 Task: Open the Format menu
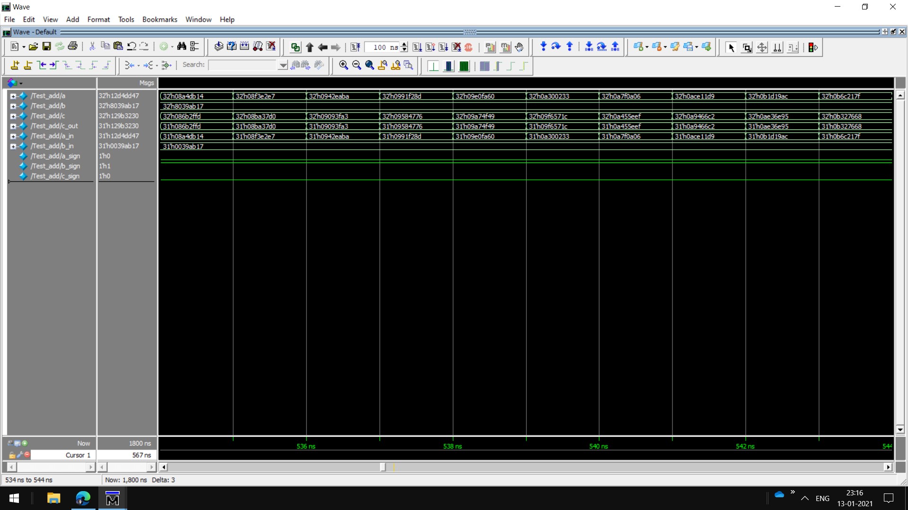(x=98, y=19)
